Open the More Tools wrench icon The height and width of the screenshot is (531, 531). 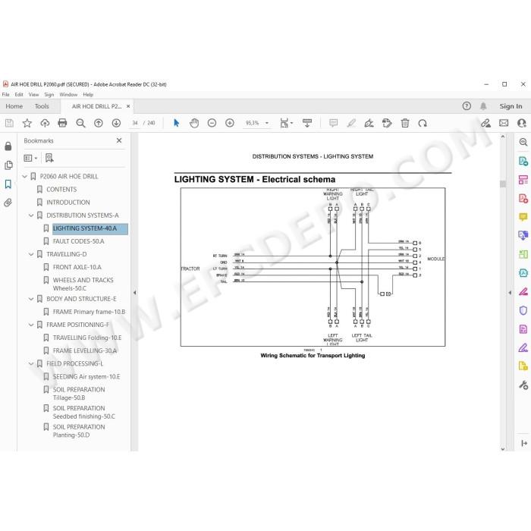coord(523,385)
